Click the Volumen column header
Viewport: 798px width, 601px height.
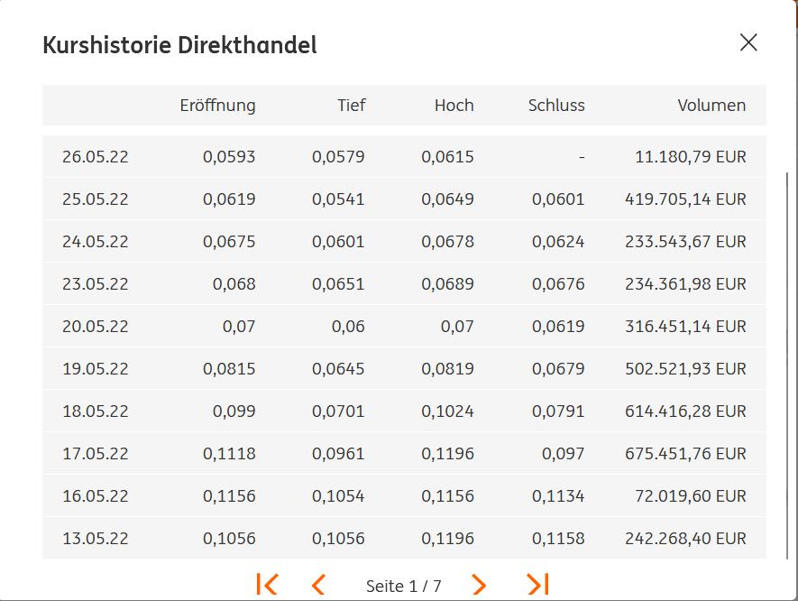point(712,106)
